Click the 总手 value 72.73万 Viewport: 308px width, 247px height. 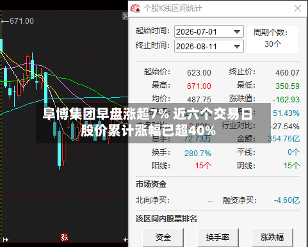tap(198, 139)
